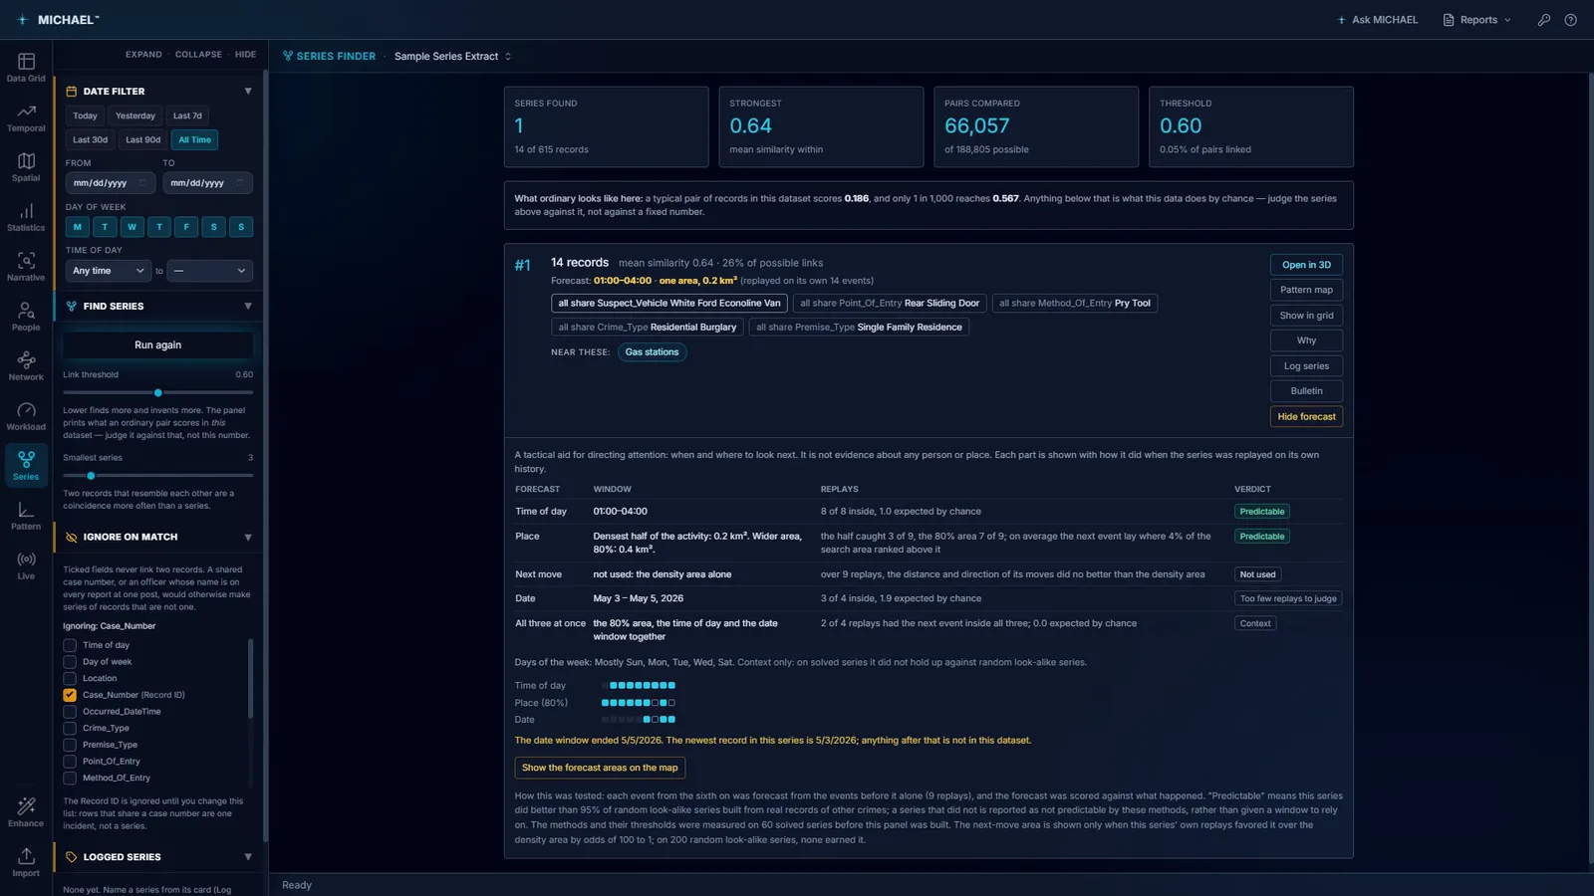Open the Any time start dropdown
Image resolution: width=1594 pixels, height=896 pixels.
pyautogui.click(x=109, y=271)
